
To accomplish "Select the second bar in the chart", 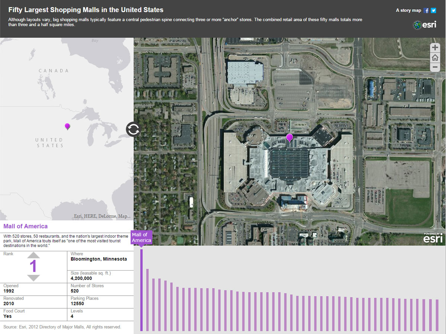I will point(147,299).
